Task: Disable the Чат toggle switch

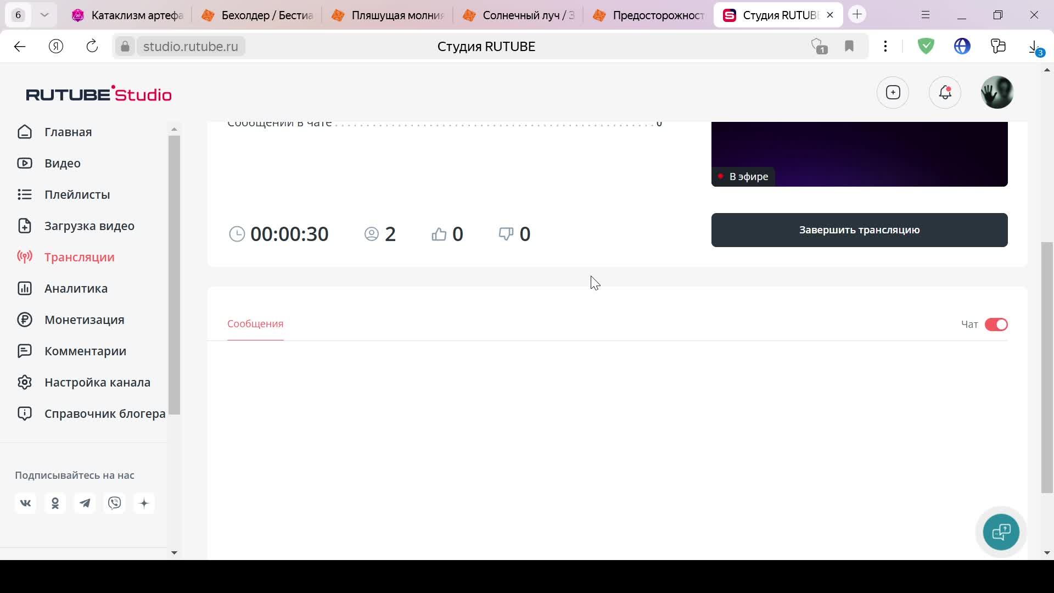Action: coord(996,325)
